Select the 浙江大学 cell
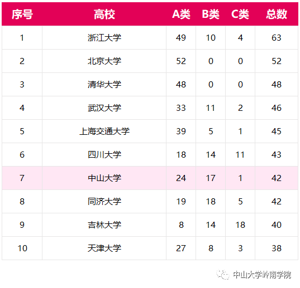The image size is (300, 288). (x=104, y=37)
